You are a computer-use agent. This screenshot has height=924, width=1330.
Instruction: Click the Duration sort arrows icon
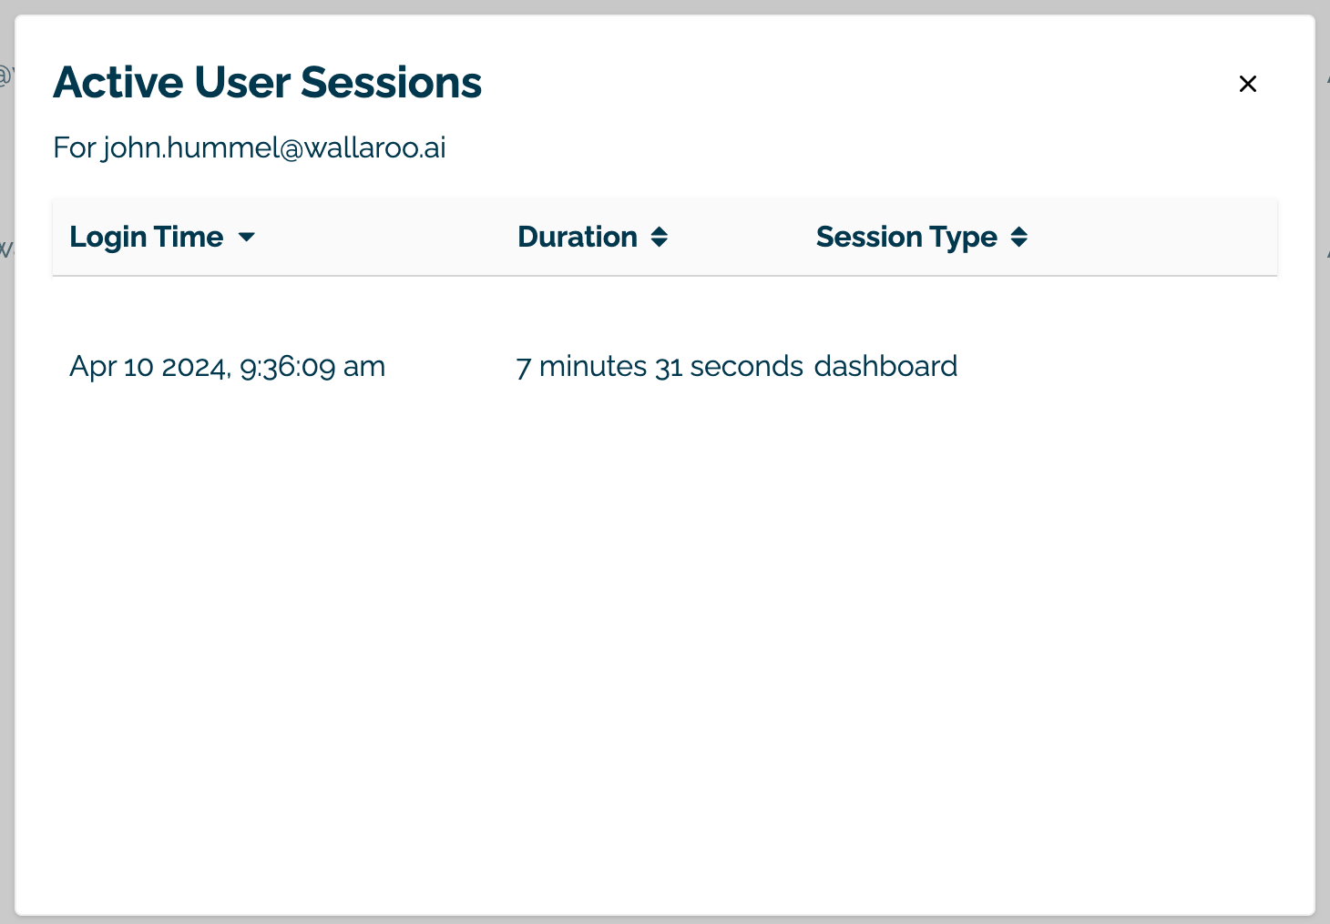click(x=660, y=238)
